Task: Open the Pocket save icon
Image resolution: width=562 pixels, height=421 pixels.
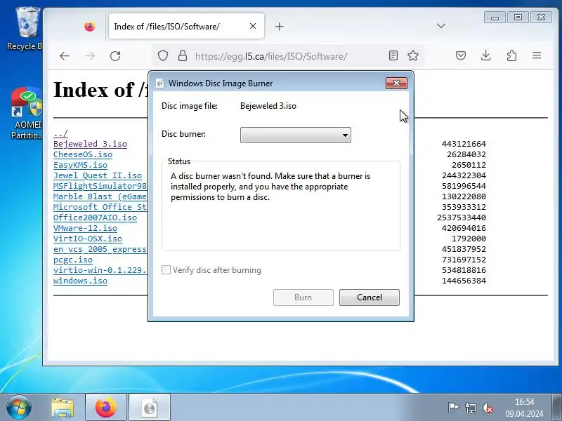Action: 461,55
